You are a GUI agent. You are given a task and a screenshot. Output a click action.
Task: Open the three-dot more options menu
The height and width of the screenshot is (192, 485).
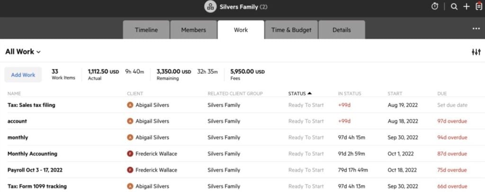476,29
